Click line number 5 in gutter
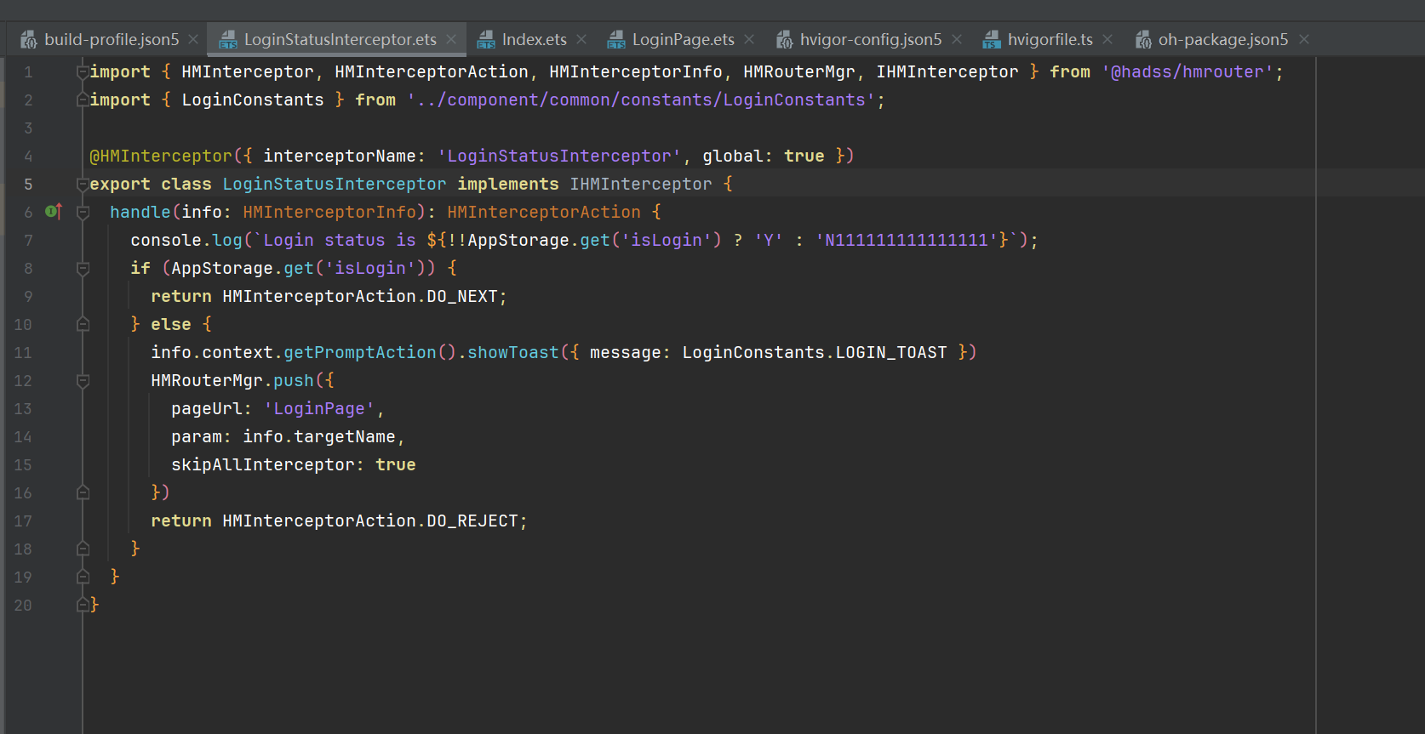 (28, 185)
